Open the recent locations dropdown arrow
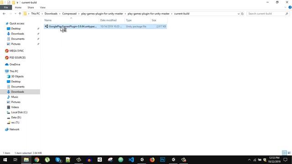The height and width of the screenshot is (164, 292). pyautogui.click(x=16, y=14)
